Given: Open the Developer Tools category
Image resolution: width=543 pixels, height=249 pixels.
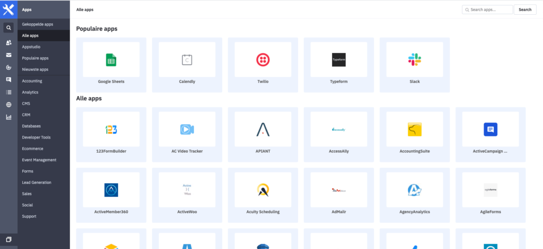Looking at the screenshot, I should 36,137.
